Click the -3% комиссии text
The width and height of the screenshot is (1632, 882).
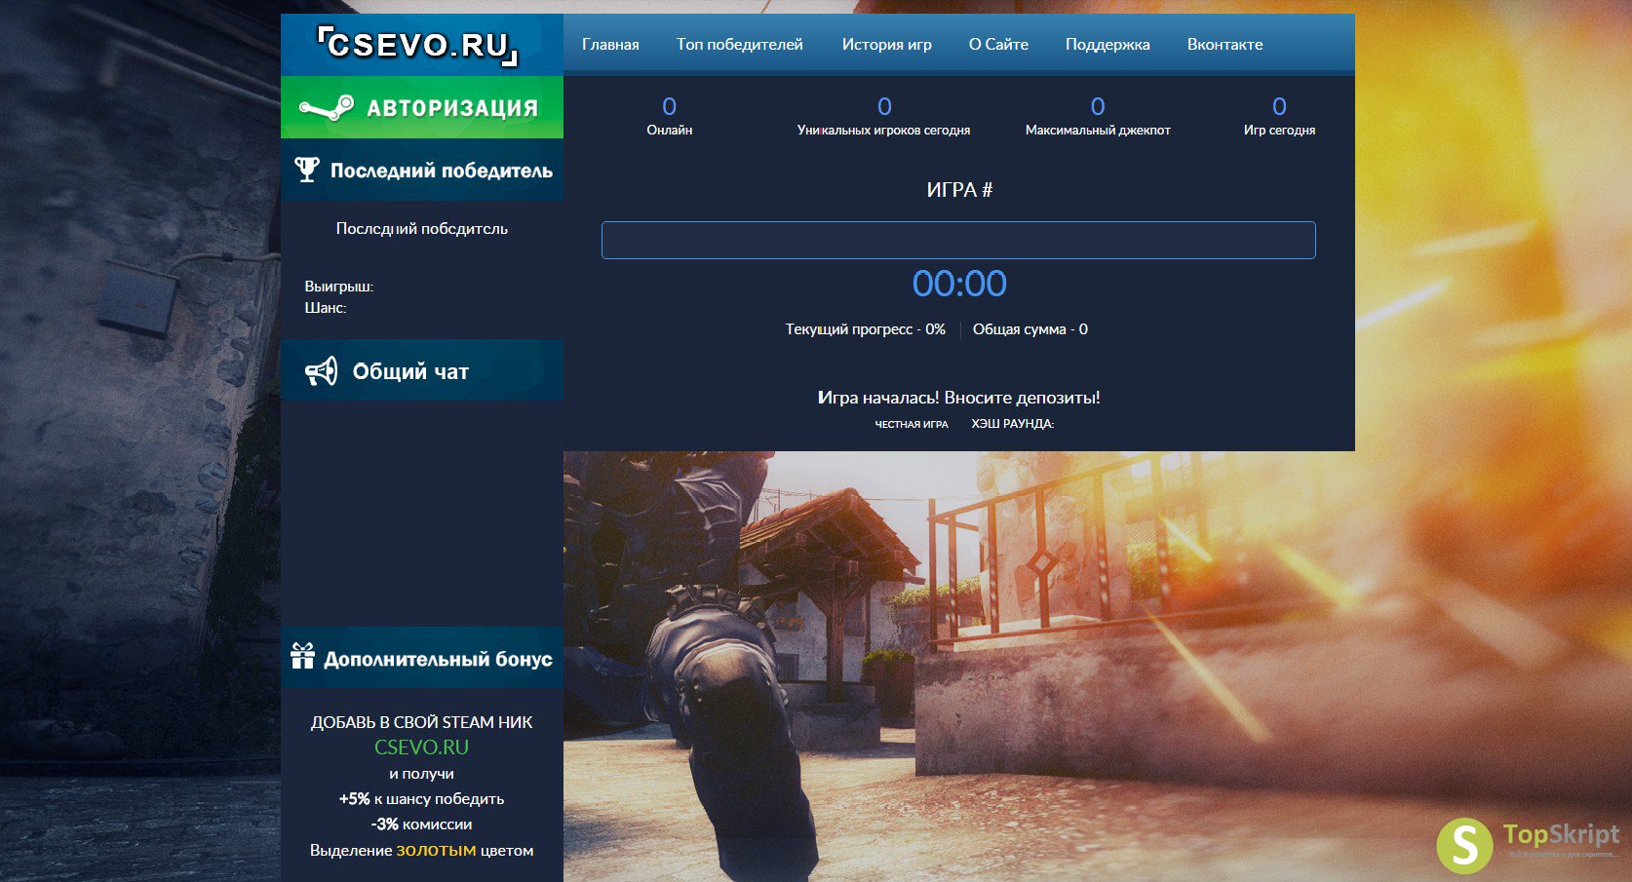pos(421,824)
